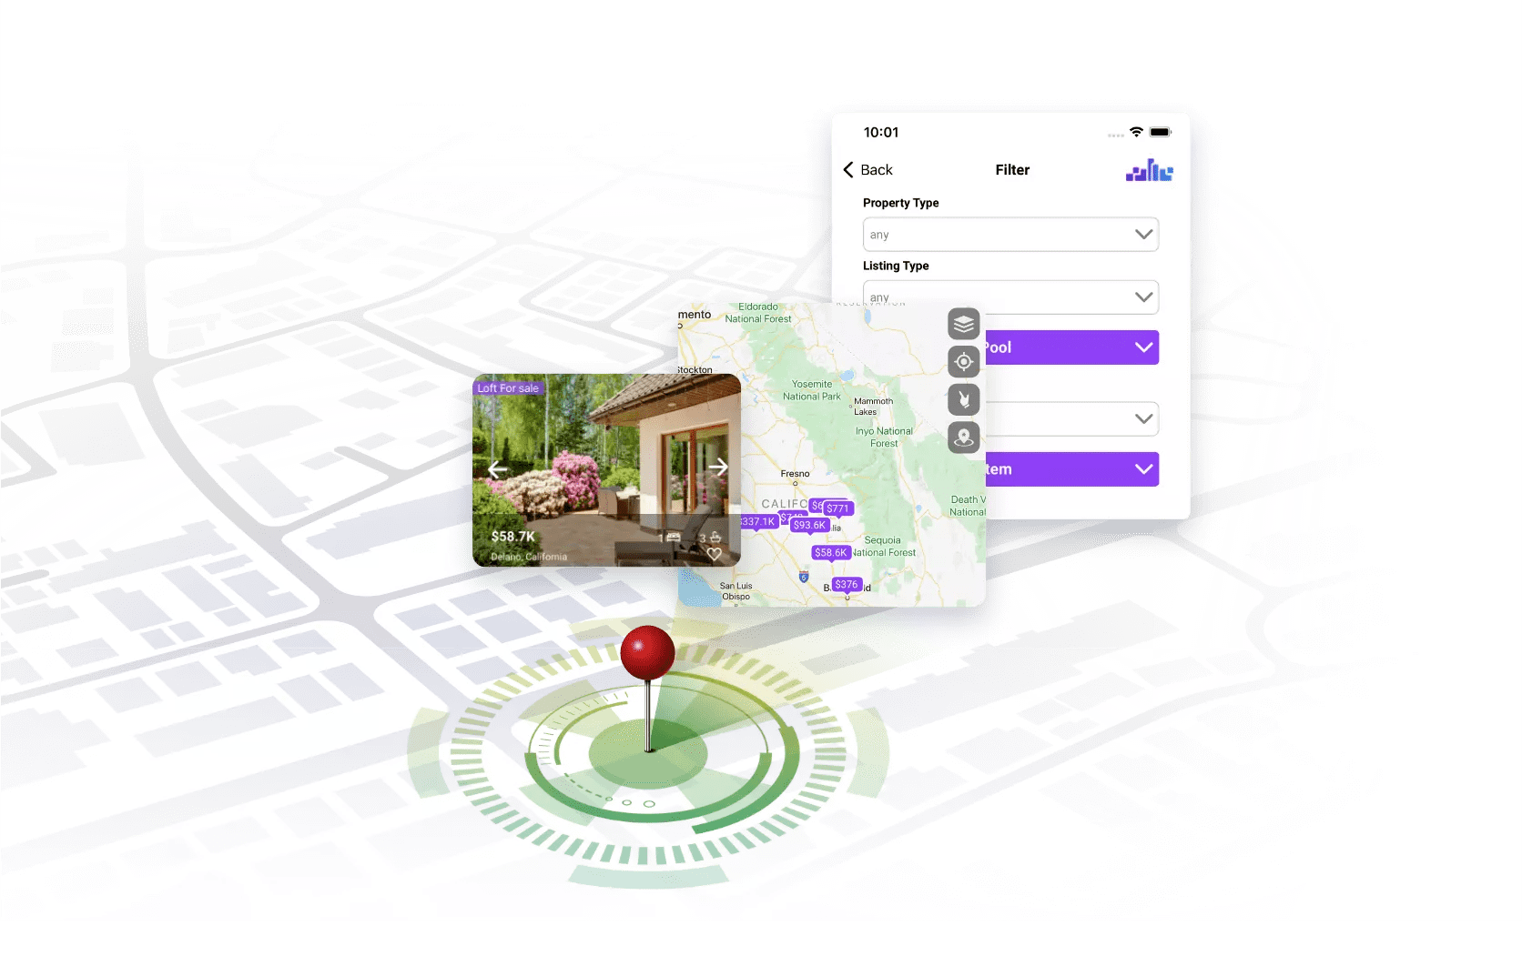This screenshot has height=966, width=1522.
Task: Click 'San Luis Obispo' map label
Action: click(x=736, y=591)
